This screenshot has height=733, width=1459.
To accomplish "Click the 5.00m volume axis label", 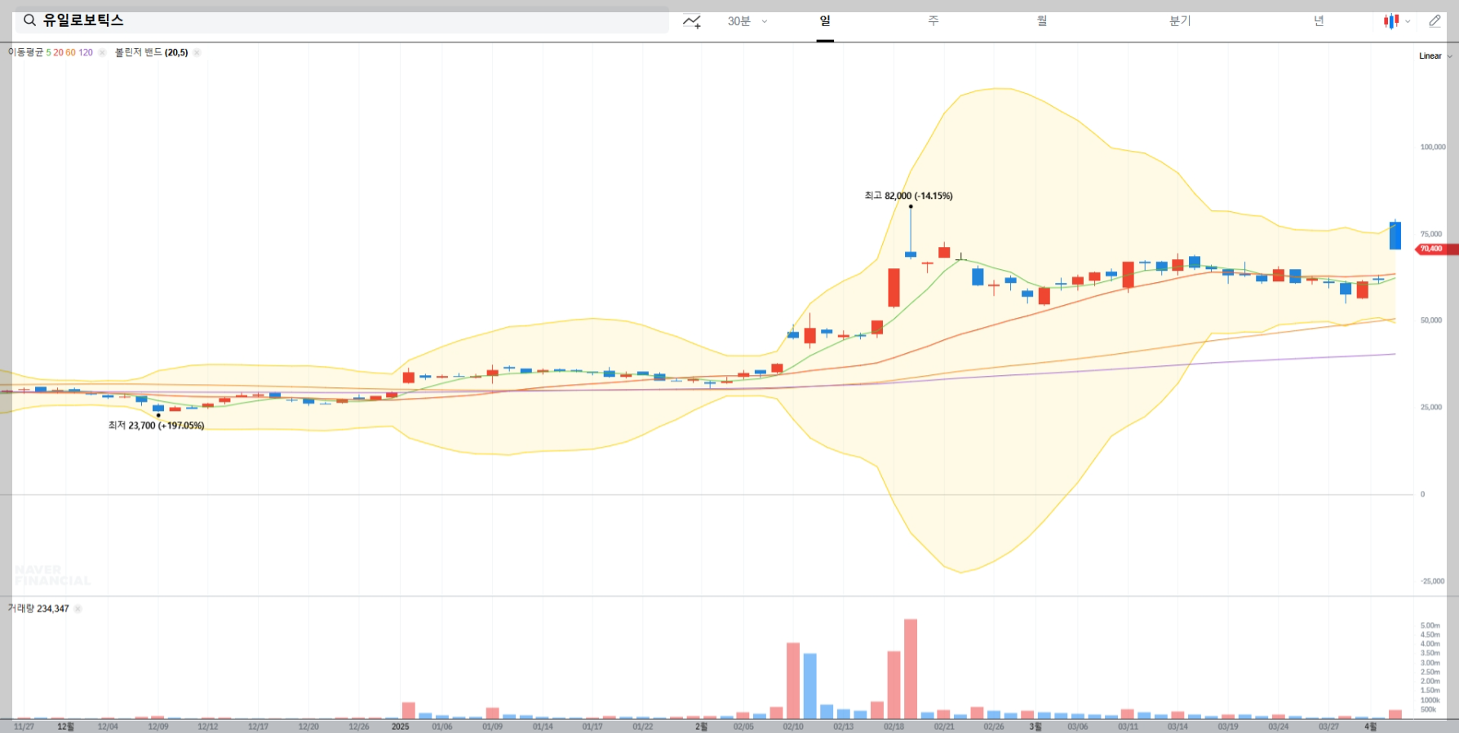I will point(1430,625).
